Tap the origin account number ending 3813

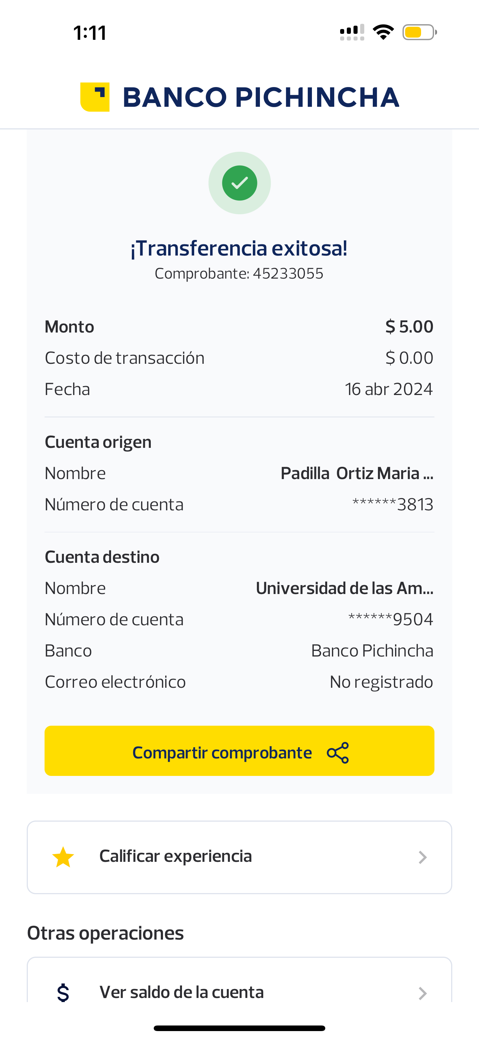393,505
